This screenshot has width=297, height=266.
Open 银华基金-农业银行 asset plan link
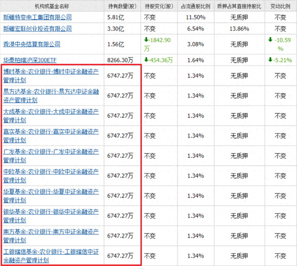tap(51, 216)
